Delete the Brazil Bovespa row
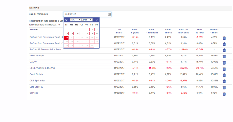Viewport: 233px width, 122px height. 224,56
